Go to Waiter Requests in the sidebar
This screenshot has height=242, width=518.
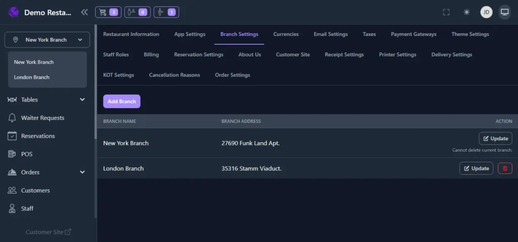(x=42, y=118)
